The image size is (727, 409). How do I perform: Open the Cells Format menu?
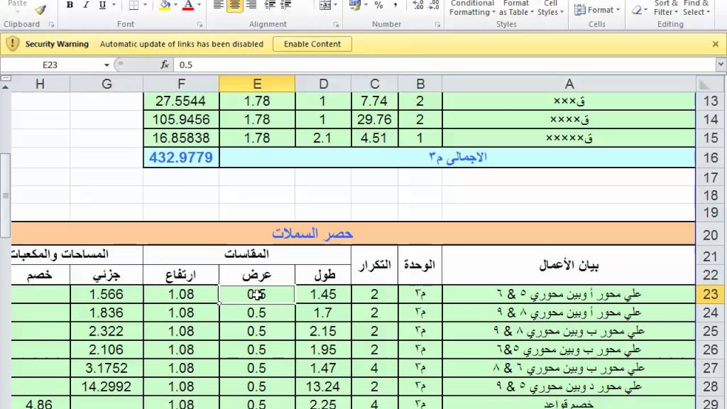597,10
